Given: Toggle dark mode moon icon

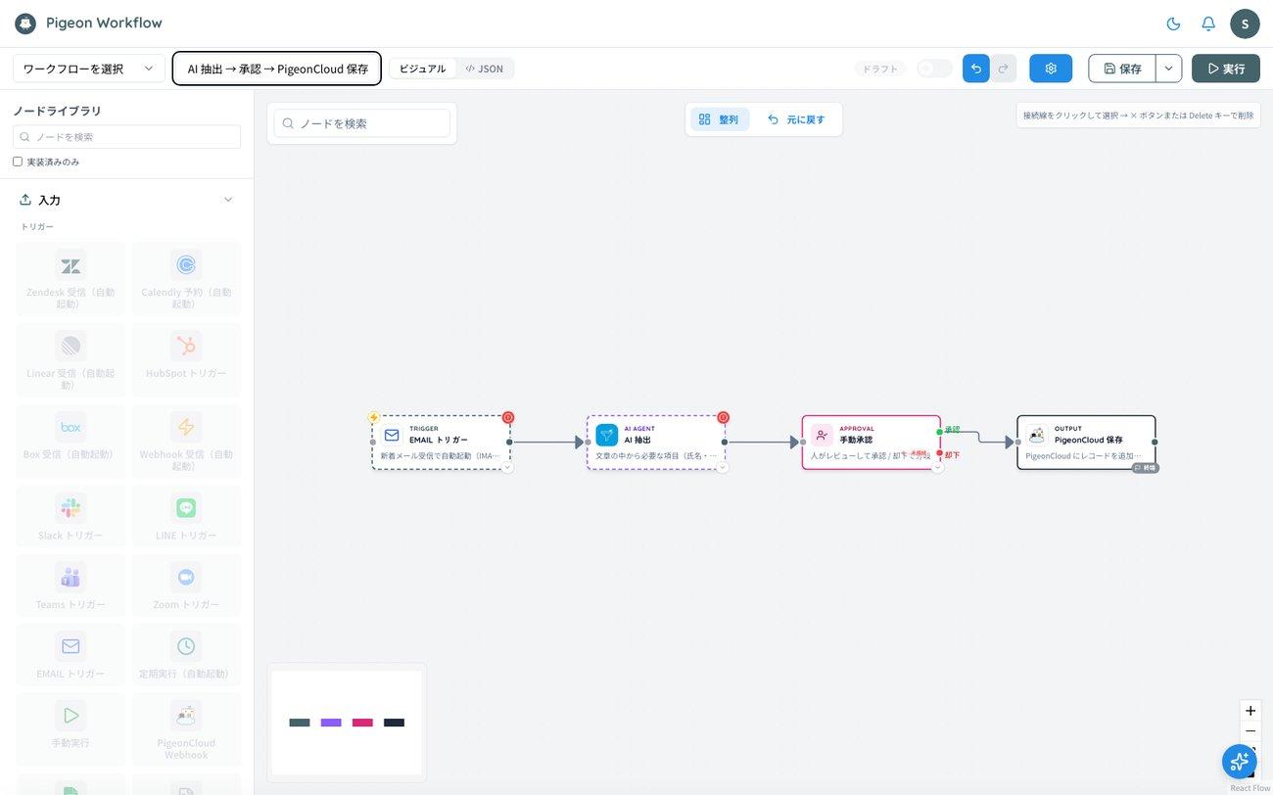Looking at the screenshot, I should (x=1173, y=23).
